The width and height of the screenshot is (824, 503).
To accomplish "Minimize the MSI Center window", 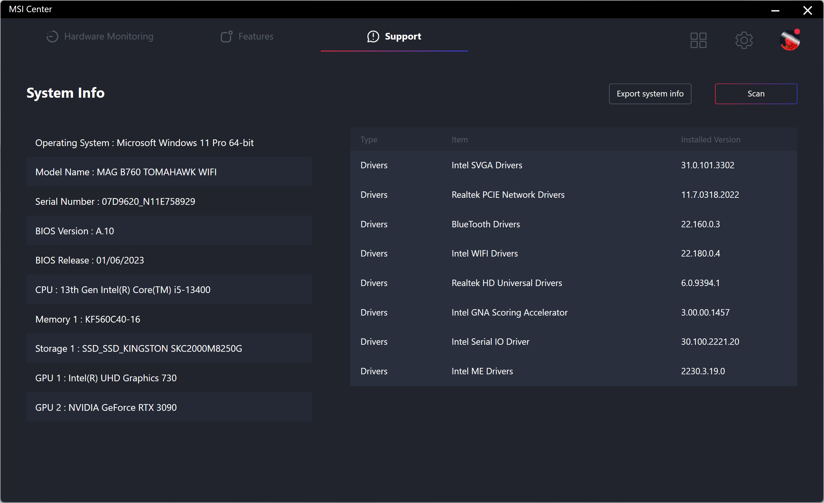I will coord(775,10).
